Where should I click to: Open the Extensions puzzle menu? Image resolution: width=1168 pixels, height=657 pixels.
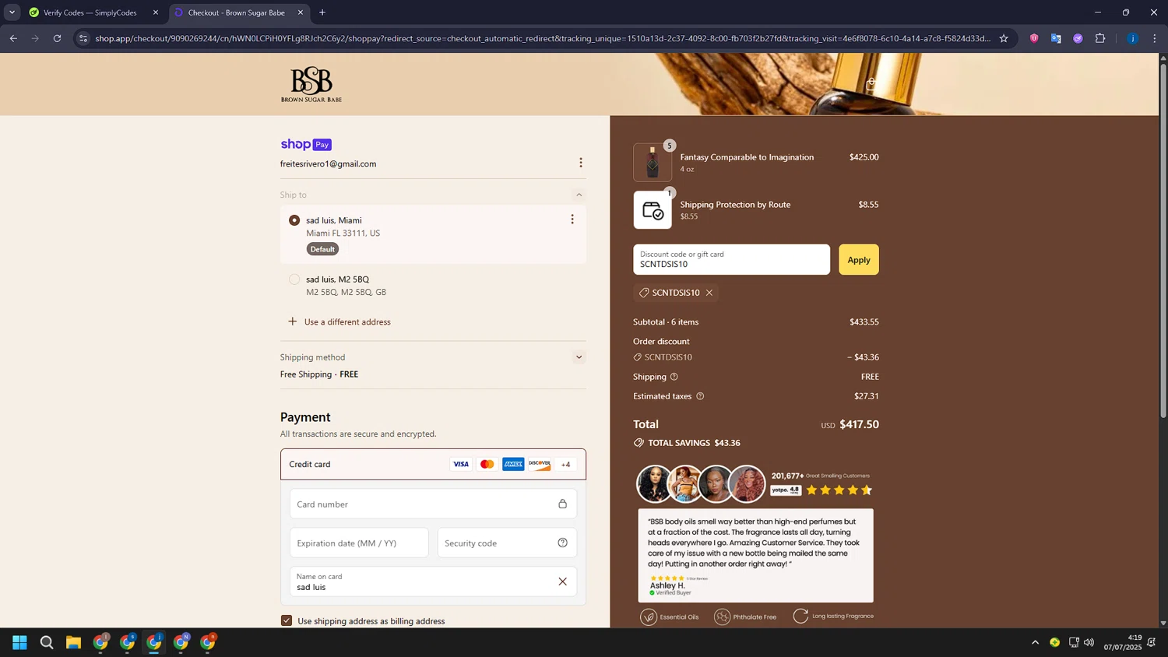coord(1100,38)
